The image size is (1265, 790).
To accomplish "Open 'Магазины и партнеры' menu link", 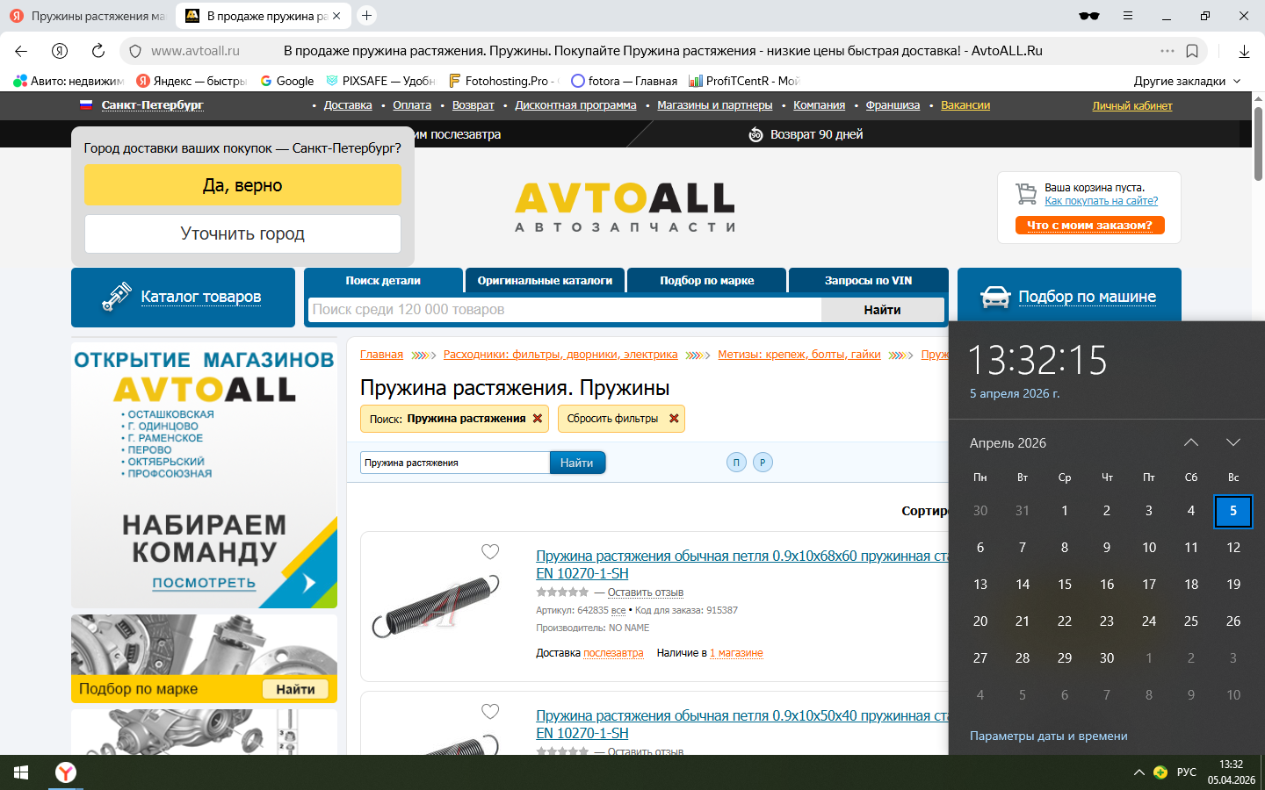I will pos(715,105).
